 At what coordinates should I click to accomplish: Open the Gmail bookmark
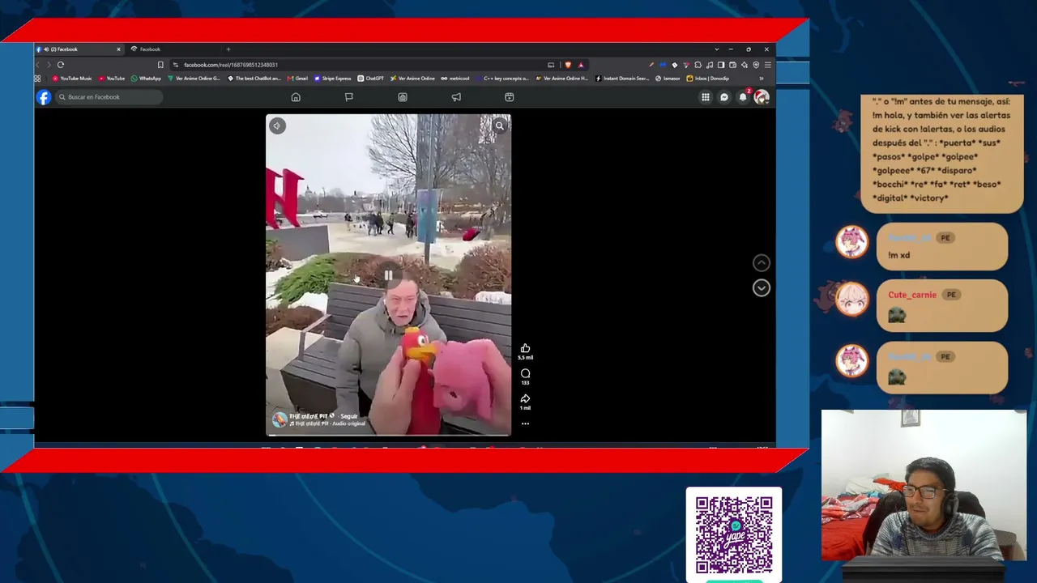[x=297, y=79]
